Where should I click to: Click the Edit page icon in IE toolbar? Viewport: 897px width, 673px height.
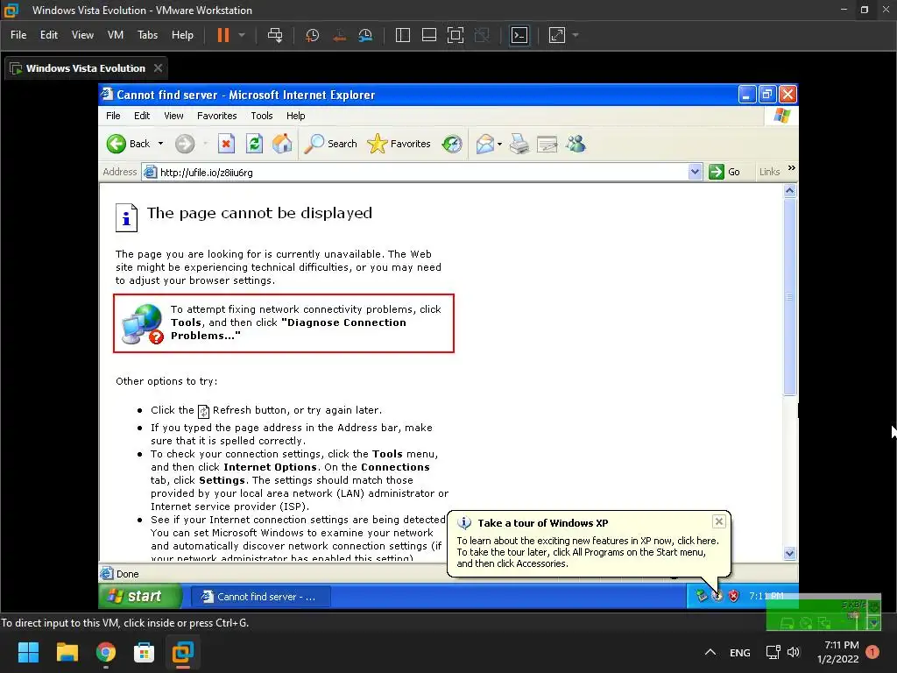point(547,144)
